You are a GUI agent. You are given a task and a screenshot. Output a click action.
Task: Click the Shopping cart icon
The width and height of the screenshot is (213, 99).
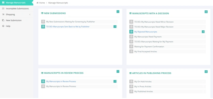tap(3, 14)
